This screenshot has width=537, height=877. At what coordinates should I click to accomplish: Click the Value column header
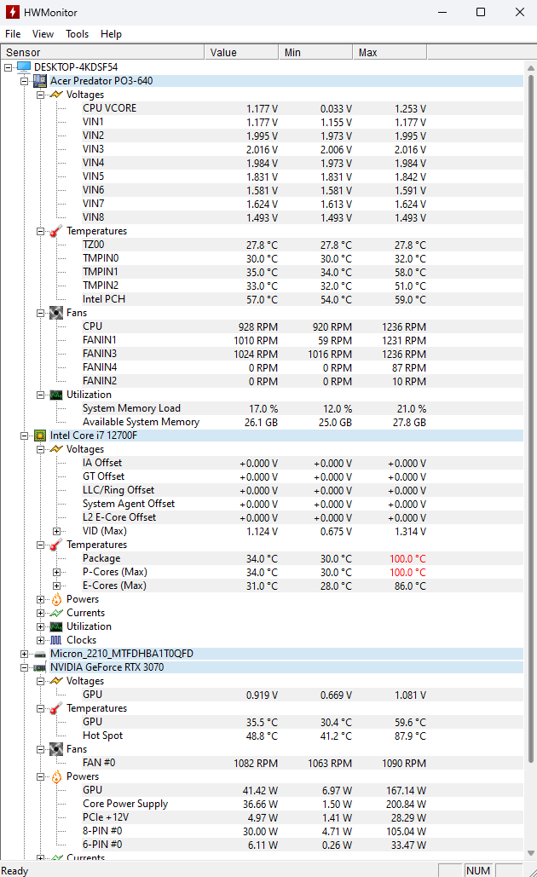[x=242, y=53]
